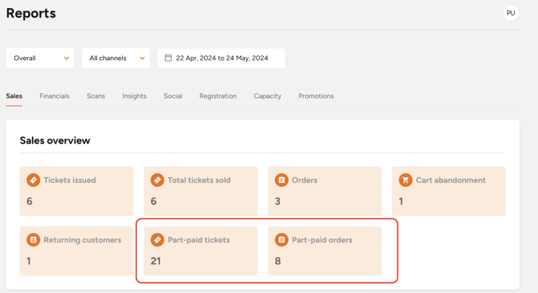The width and height of the screenshot is (538, 293).
Task: Click the Orders card label
Action: tap(304, 180)
